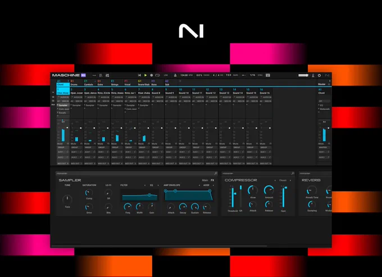The width and height of the screenshot is (382, 277).
Task: Select sound slot 1 in the mixer
Action: pos(63,92)
